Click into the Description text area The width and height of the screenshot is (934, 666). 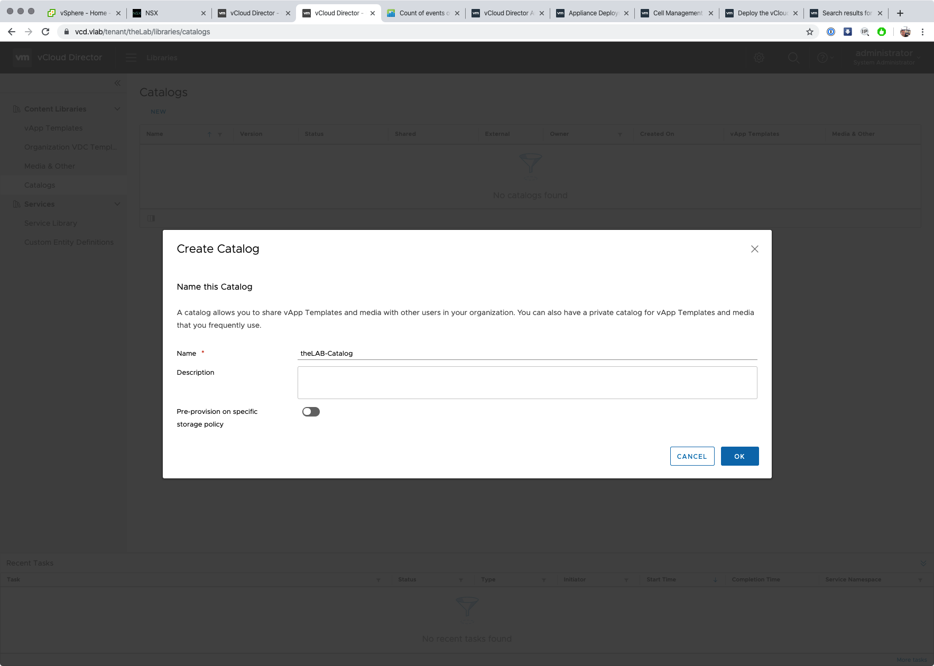click(527, 383)
